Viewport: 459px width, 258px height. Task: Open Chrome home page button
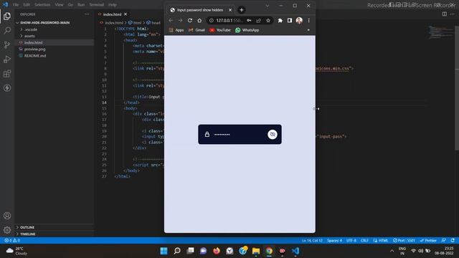click(199, 21)
